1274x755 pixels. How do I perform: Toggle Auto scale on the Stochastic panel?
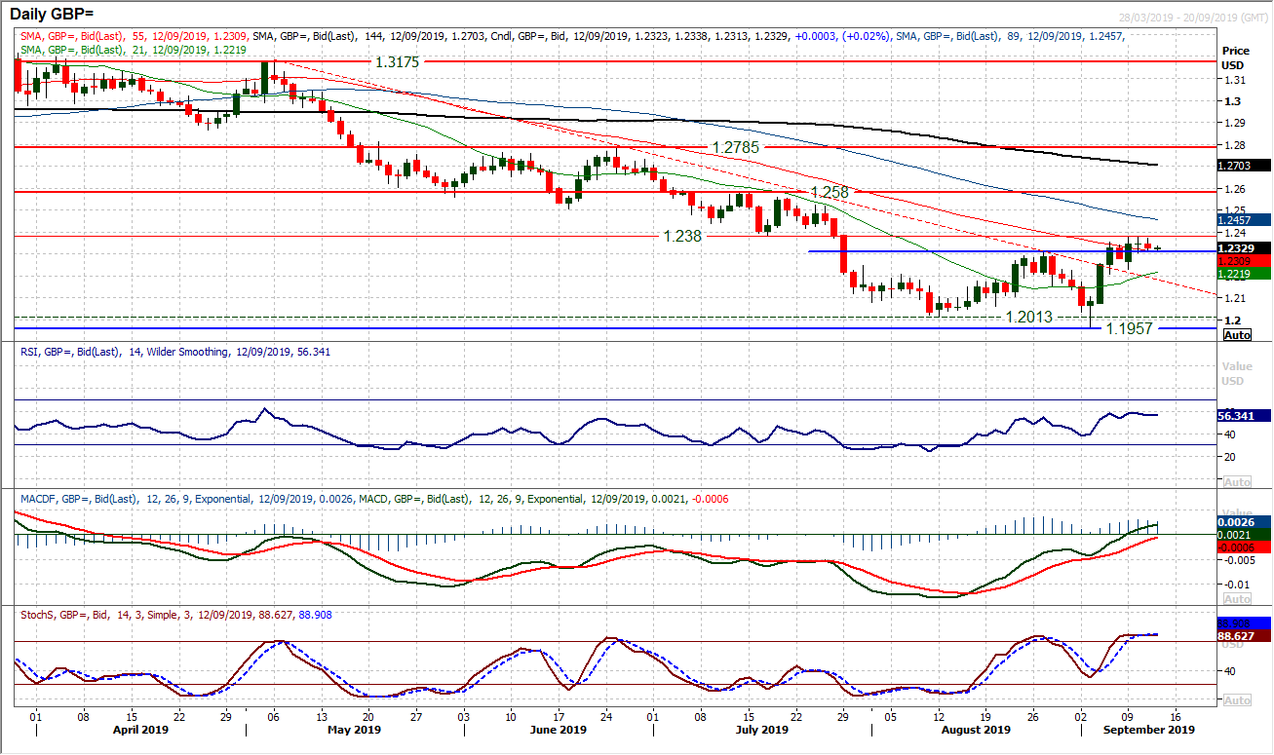pos(1236,700)
